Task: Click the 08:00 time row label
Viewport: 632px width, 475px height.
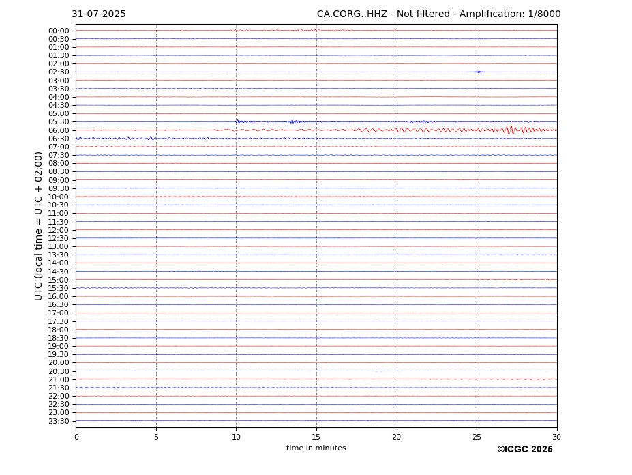Action: (x=59, y=163)
